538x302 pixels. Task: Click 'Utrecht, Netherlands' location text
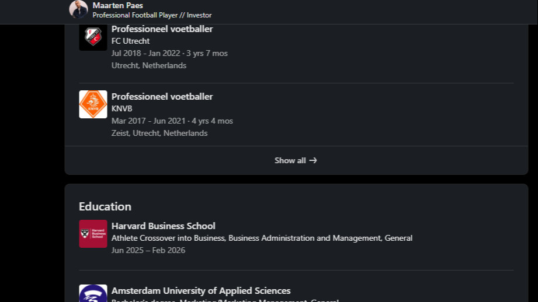[149, 66]
